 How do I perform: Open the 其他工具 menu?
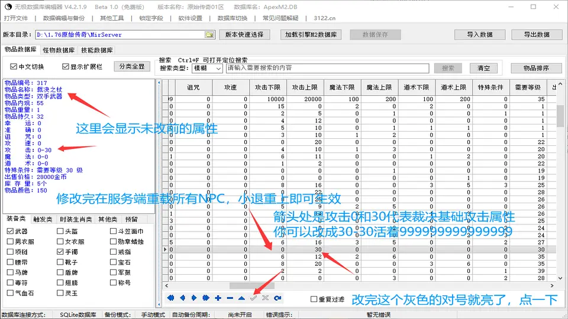pos(112,18)
